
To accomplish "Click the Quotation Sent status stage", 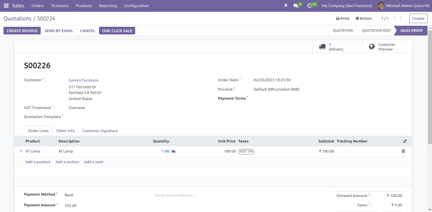I will [376, 31].
